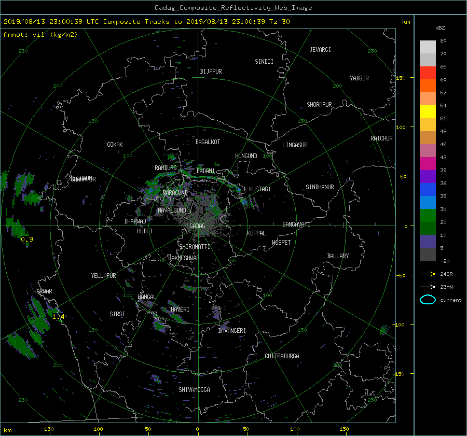Click the dark gray -20 to 5 dBZ band
Viewport: 467px width, 436px height.
(x=428, y=255)
